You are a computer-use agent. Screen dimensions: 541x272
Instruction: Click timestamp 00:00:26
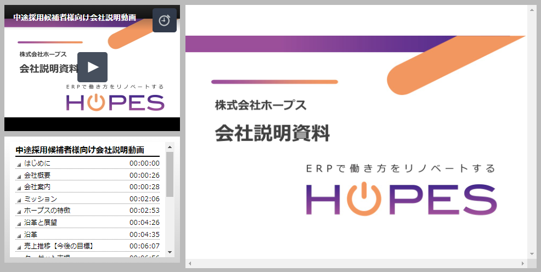144,175
